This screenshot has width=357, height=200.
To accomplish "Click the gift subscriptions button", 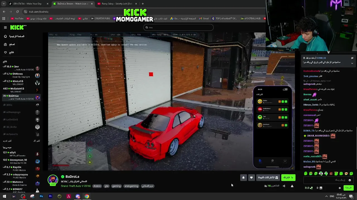I will (268, 177).
